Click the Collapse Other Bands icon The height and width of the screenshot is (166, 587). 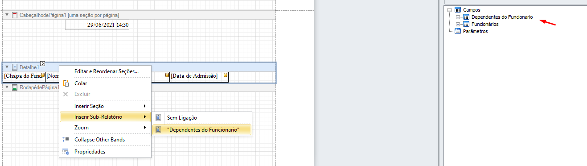point(66,140)
